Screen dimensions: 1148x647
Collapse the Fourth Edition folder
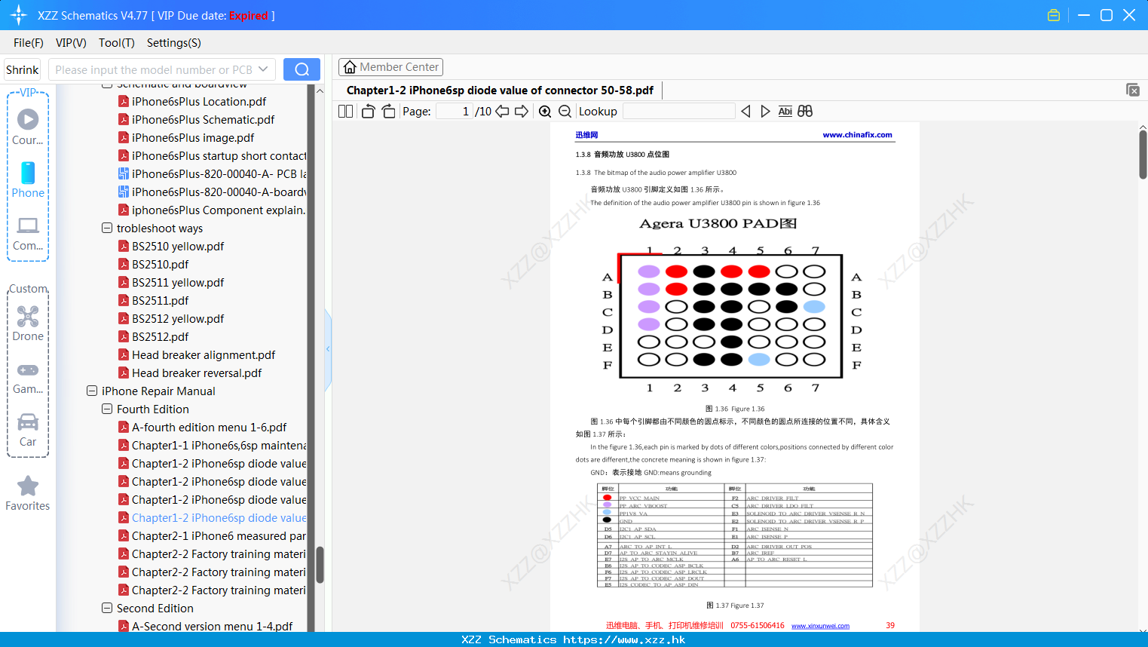107,409
